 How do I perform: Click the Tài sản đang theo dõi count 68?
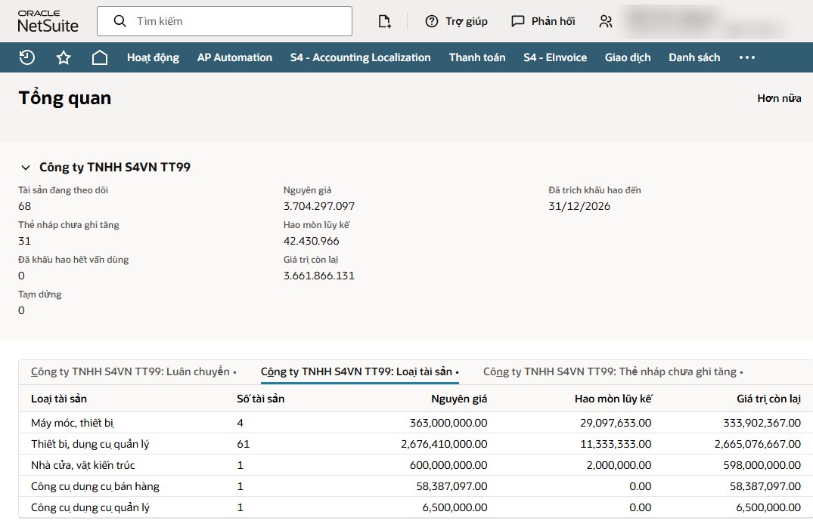pyautogui.click(x=24, y=206)
